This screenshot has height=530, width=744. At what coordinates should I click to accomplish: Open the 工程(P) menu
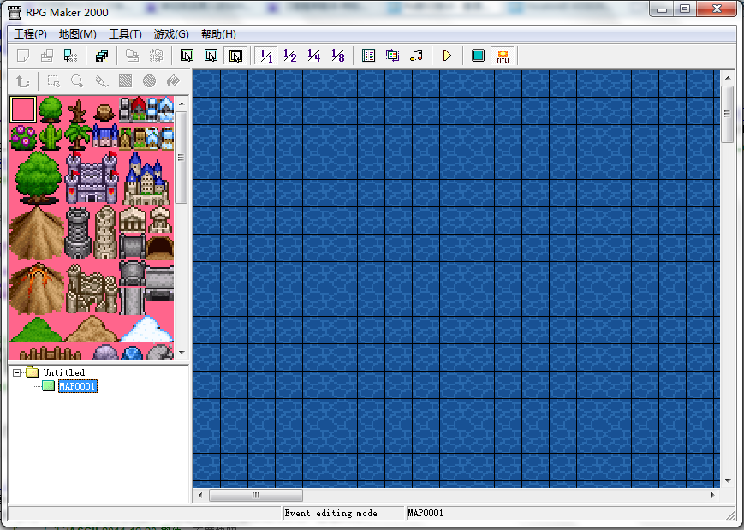(x=30, y=34)
